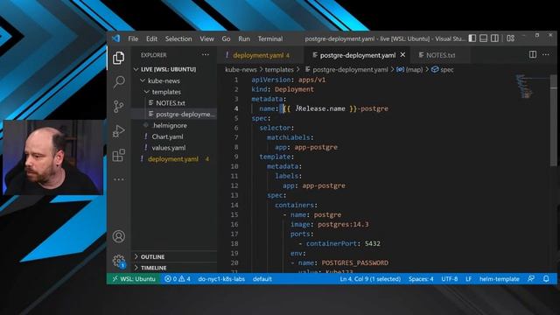Open Source Control view icon

[x=119, y=107]
